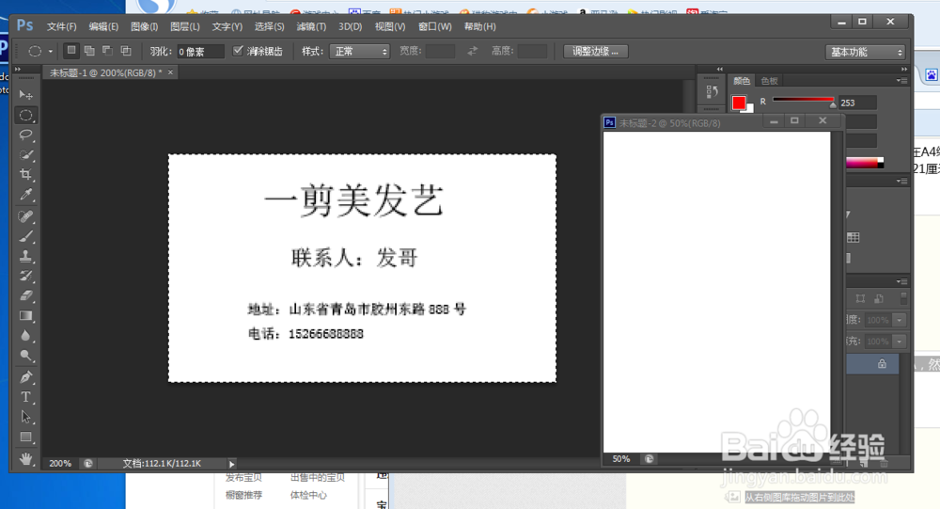The image size is (940, 509).
Task: Choose Add to Selection mode
Action: coord(89,51)
